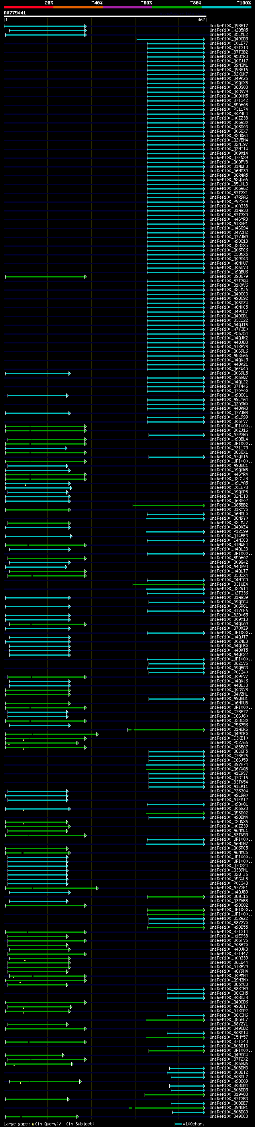Screen dimensions: 255x1127
Task: Select label UniRef100_Q49KZ5
Action: (x=228, y=78)
